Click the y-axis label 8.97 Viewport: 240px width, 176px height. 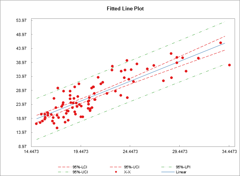point(22,146)
